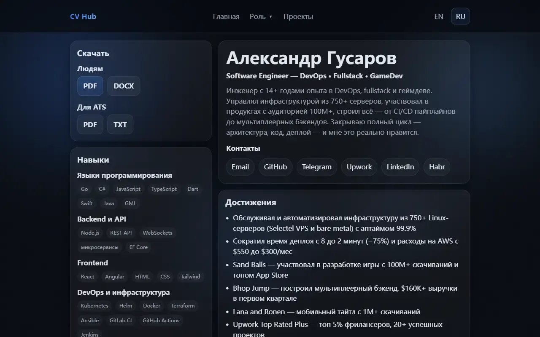This screenshot has height=337, width=540.
Task: Click the React skill tag
Action: (x=88, y=277)
